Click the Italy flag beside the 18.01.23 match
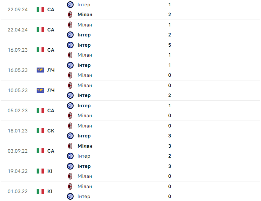Screen dimensions: 261x201 coord(40,131)
